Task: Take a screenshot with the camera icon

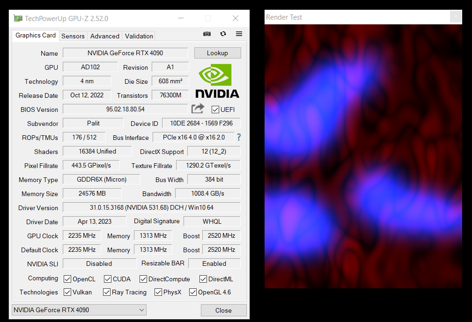Action: pyautogui.click(x=207, y=34)
